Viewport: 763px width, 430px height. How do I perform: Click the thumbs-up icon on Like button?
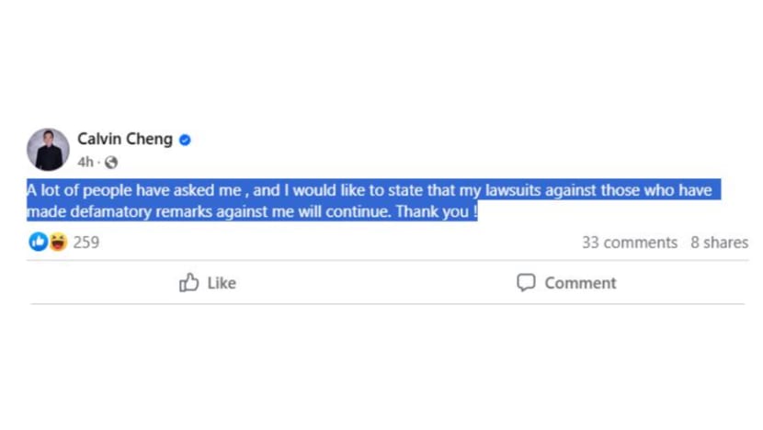coord(189,283)
